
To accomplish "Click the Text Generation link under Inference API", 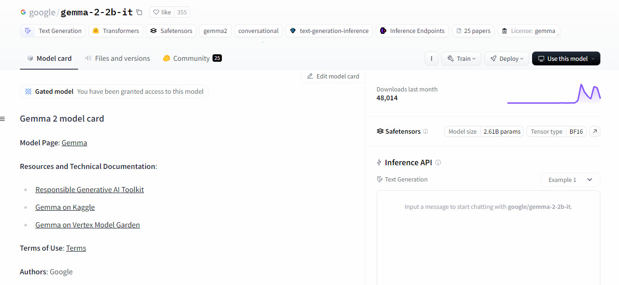I will (x=402, y=179).
